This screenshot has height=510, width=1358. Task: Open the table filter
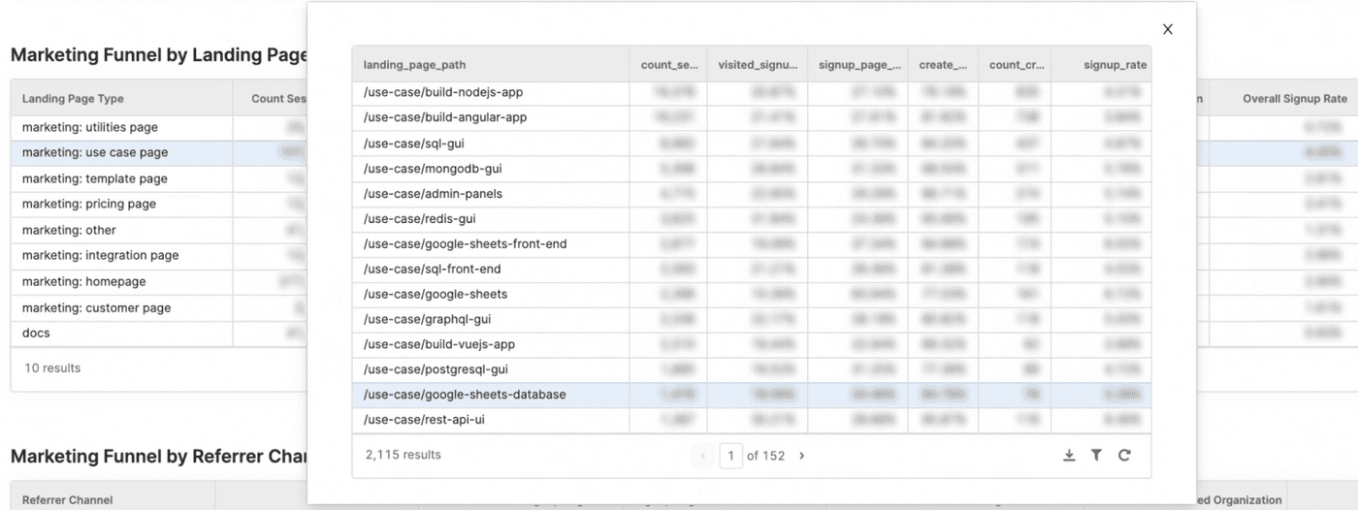[x=1096, y=455]
